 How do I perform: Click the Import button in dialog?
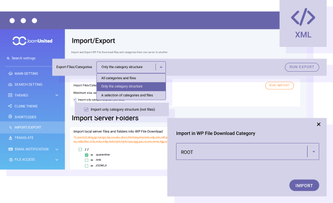coord(304,186)
